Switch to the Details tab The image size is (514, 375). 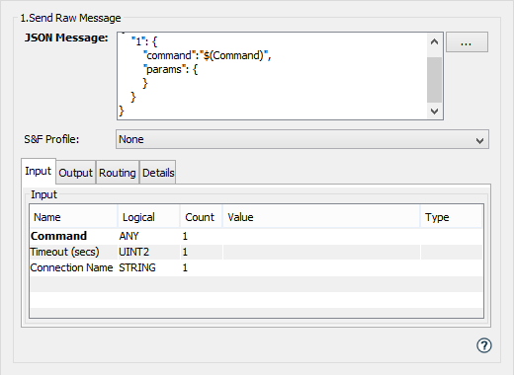[x=158, y=173]
